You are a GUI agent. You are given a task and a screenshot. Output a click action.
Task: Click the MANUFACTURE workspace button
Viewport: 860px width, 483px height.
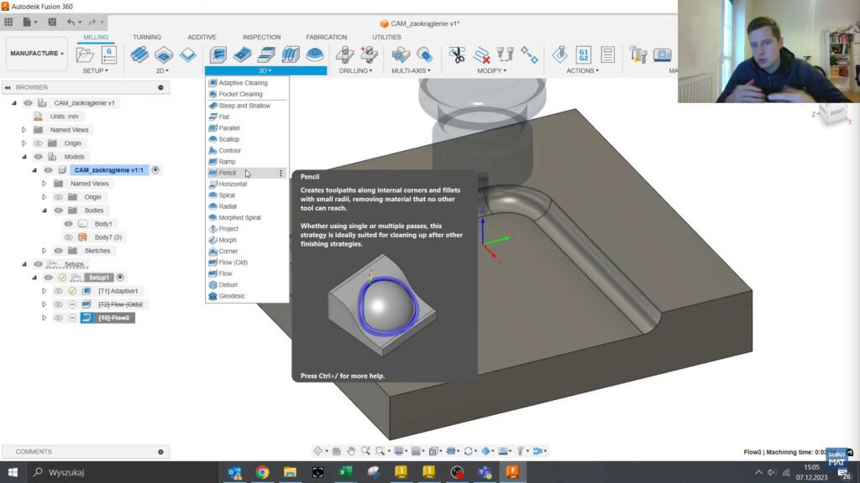coord(35,54)
